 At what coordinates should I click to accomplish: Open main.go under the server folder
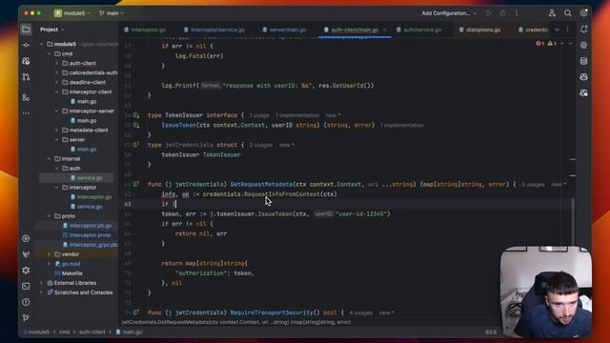pos(87,150)
